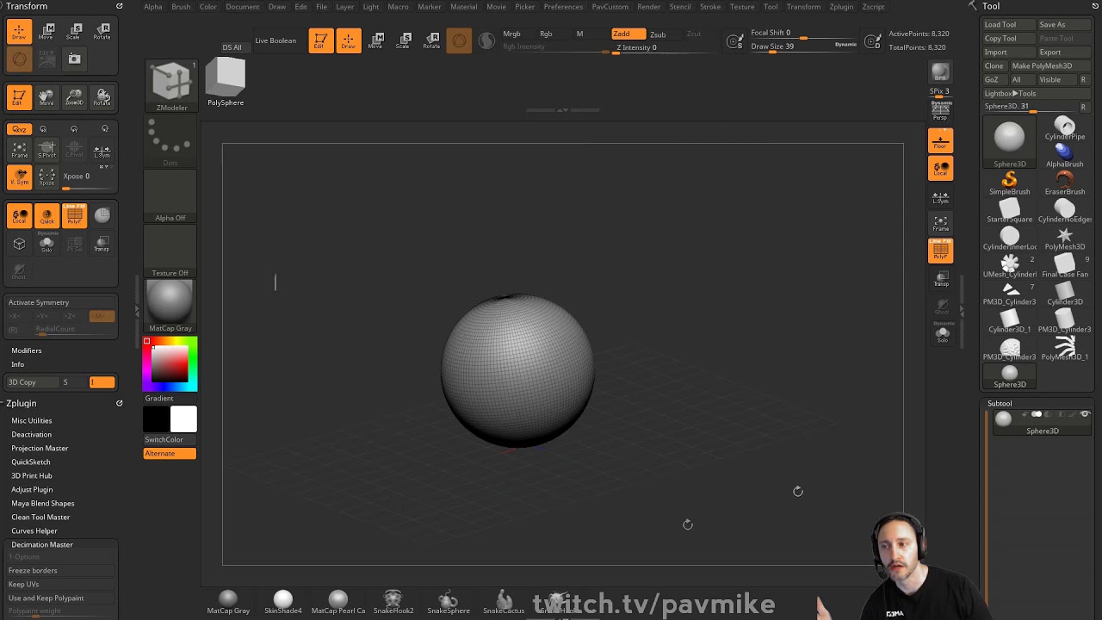Screen dimensions: 1102x620
Task: Toggle Rgb mode
Action: click(546, 34)
